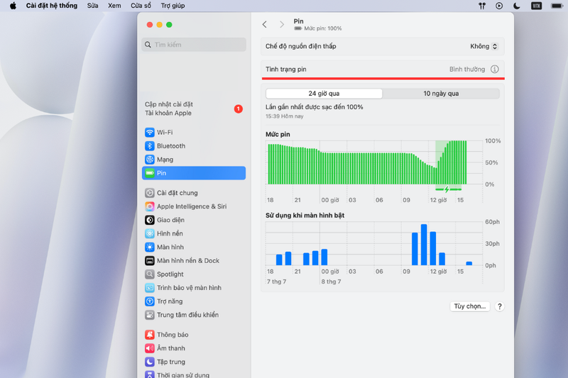
Task: Click the charging bolt indicator under chart
Action: [447, 189]
